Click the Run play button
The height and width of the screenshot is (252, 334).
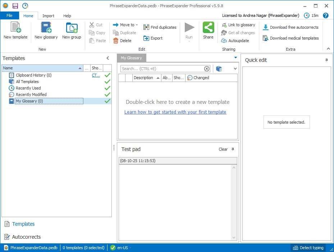tap(189, 27)
